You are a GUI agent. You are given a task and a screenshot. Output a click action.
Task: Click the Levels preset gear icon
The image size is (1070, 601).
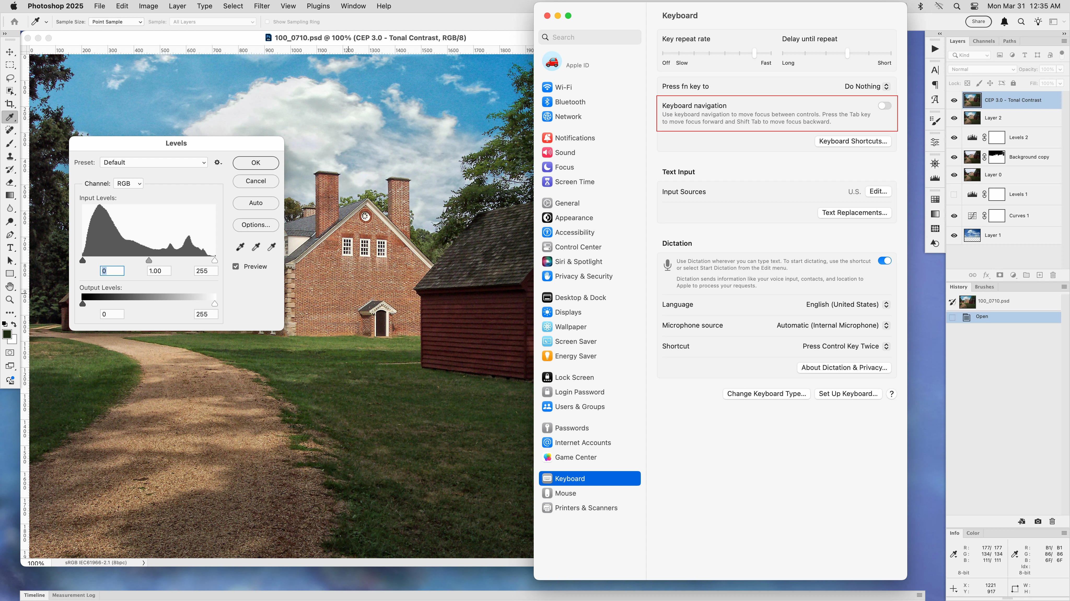[x=218, y=163]
